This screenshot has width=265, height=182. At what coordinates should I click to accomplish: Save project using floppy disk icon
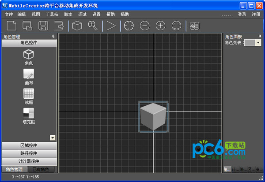click(x=43, y=26)
